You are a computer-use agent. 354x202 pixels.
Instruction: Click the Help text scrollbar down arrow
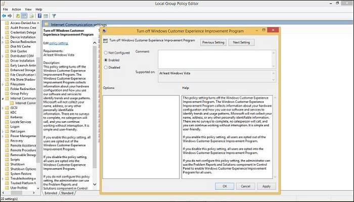[275, 175]
